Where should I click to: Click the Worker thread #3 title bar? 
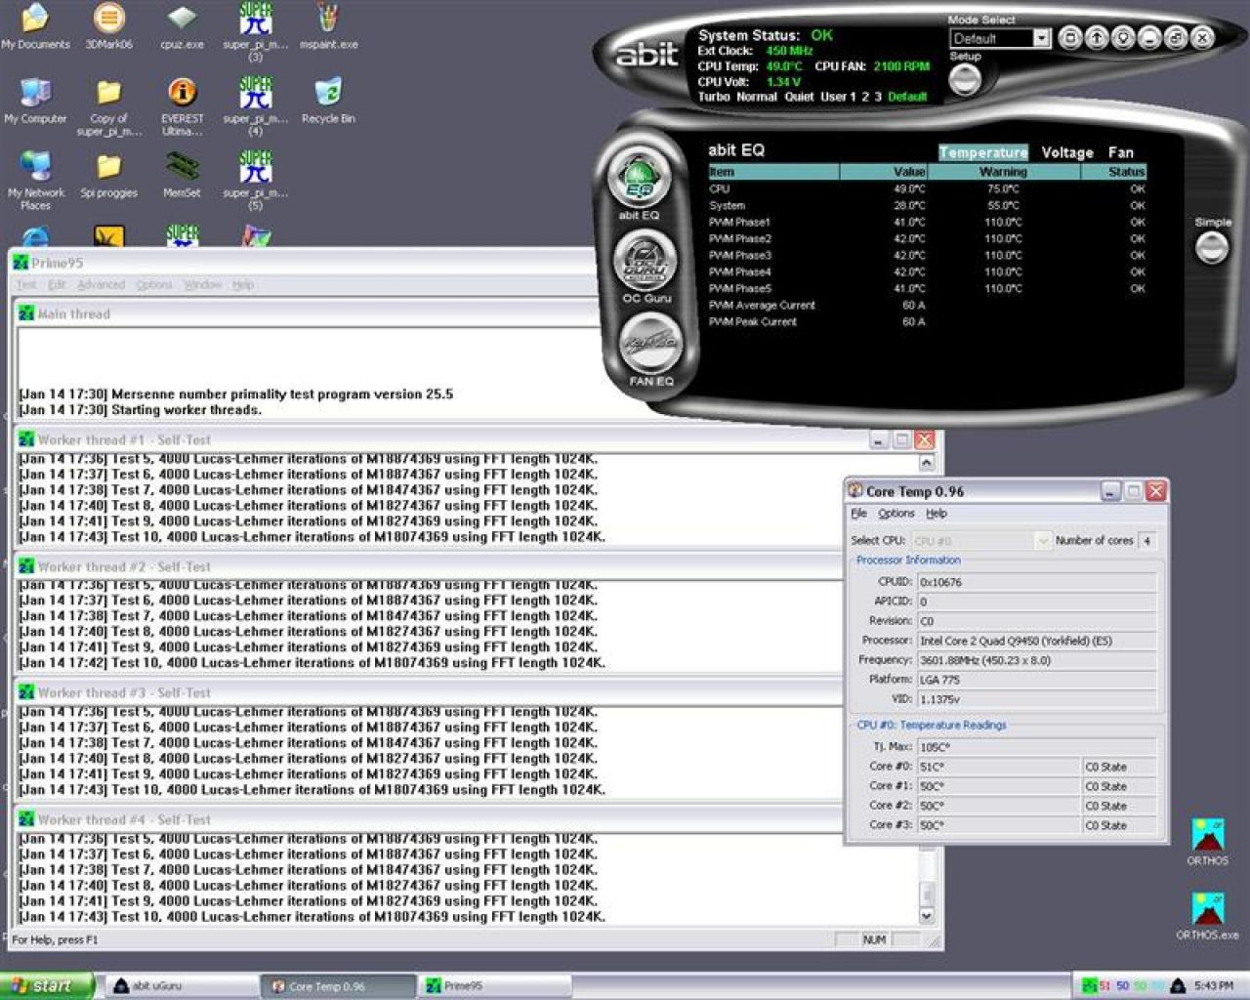click(428, 692)
